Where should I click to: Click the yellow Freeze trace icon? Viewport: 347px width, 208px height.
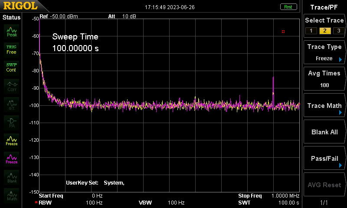click(x=12, y=141)
